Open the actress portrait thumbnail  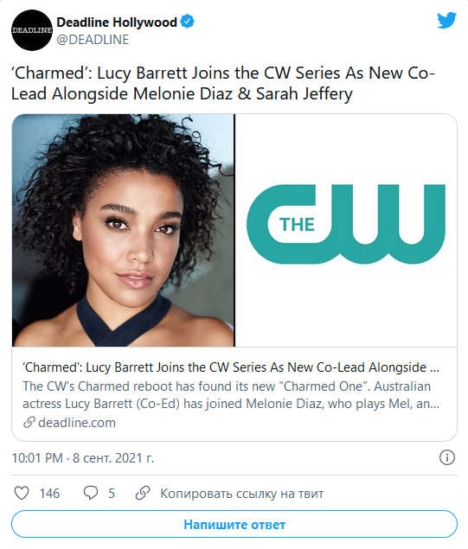123,230
